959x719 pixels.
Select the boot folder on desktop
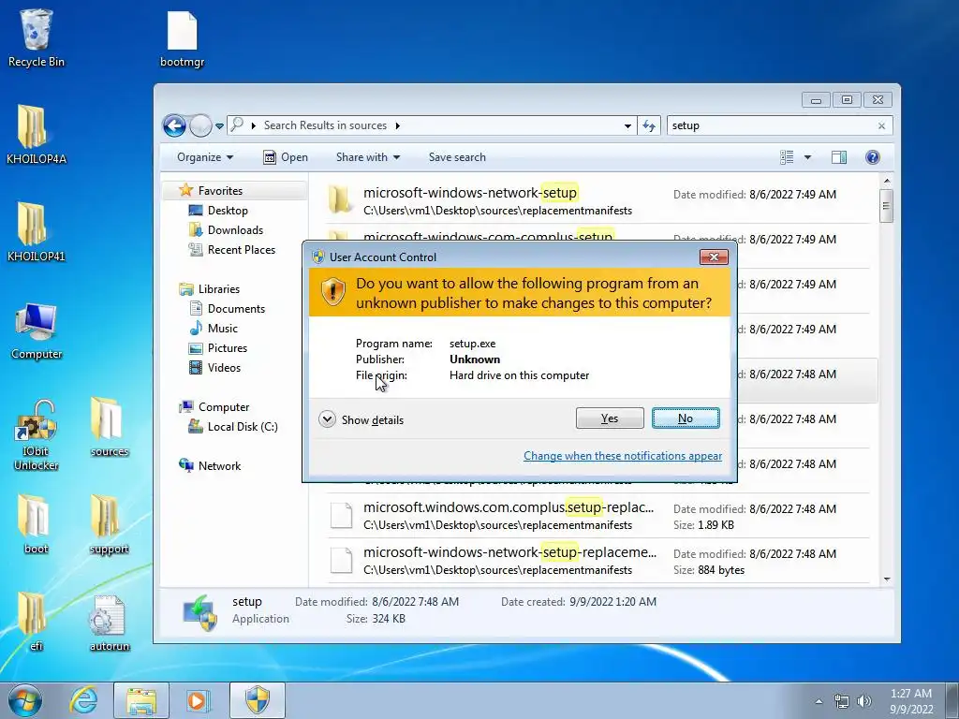[x=37, y=524]
